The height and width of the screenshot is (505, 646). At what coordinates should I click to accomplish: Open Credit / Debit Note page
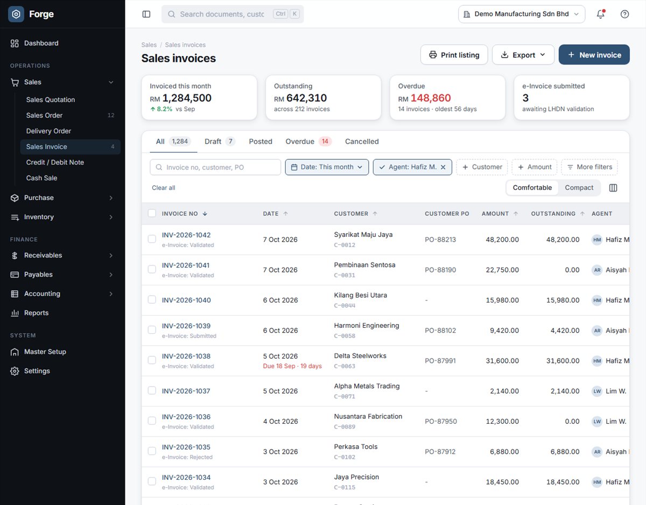[70, 162]
